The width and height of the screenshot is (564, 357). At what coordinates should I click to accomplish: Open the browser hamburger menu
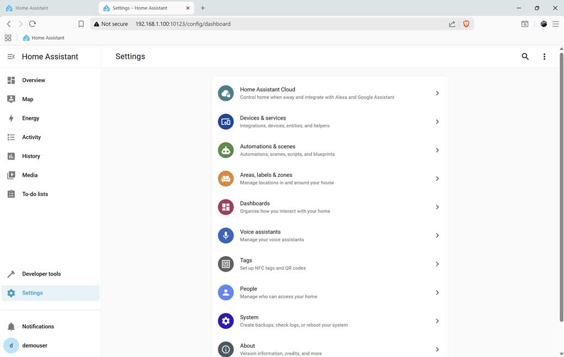[556, 24]
